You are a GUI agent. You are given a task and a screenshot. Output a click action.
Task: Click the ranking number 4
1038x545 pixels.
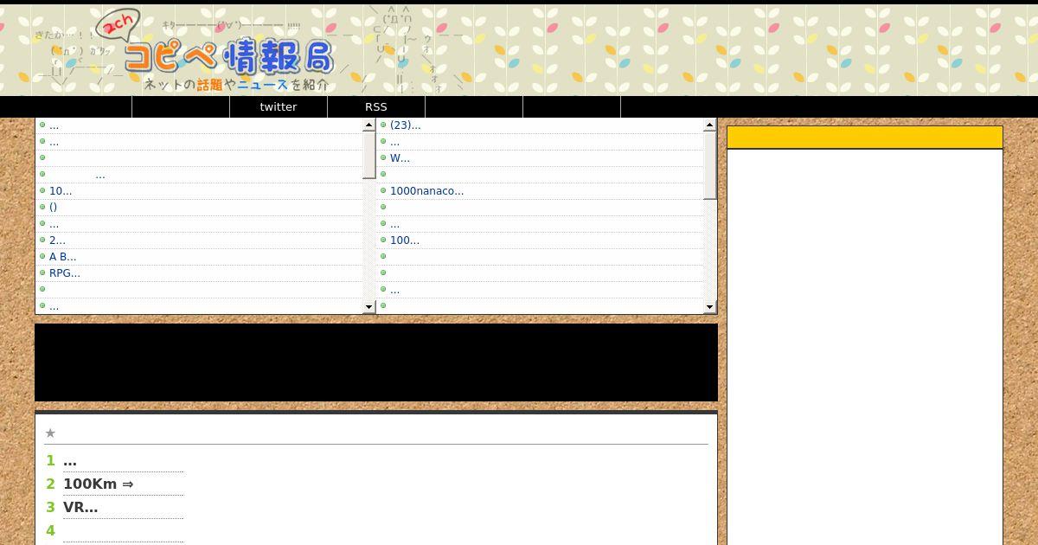[x=50, y=531]
